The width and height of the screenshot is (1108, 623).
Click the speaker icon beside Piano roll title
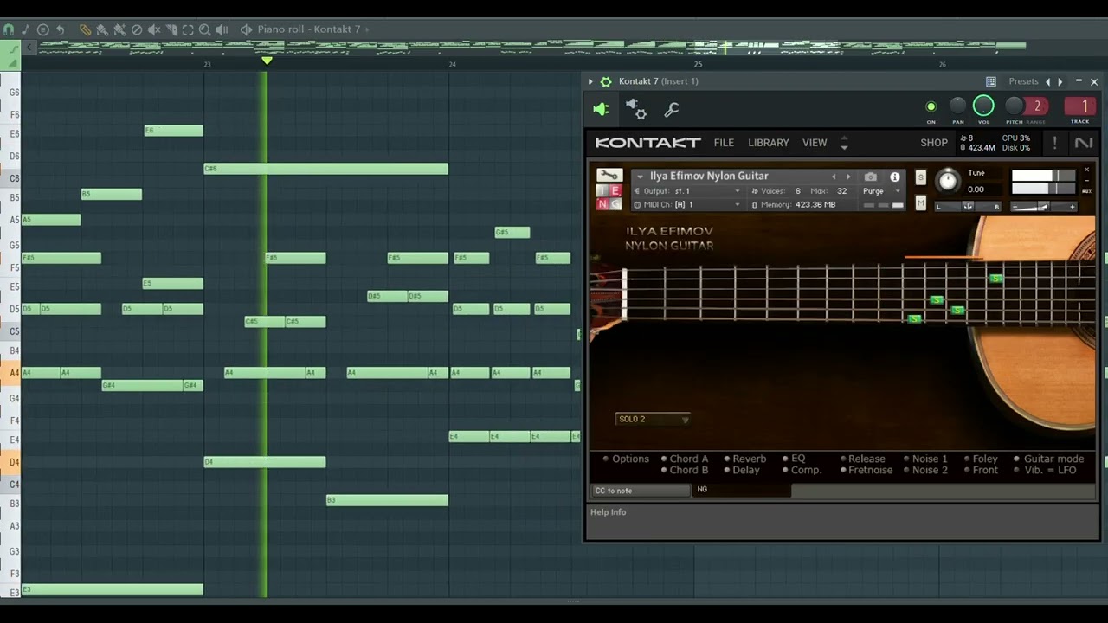point(247,29)
